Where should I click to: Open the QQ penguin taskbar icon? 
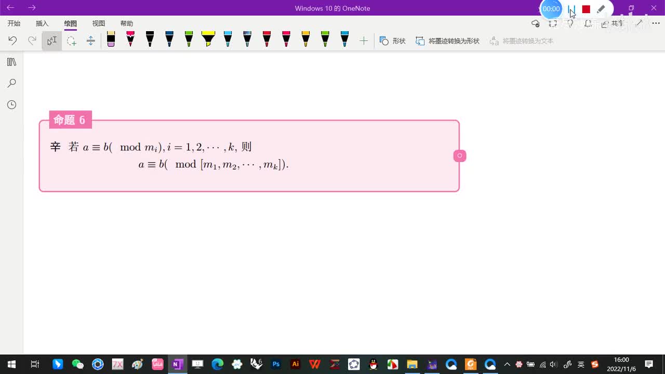[x=373, y=364]
